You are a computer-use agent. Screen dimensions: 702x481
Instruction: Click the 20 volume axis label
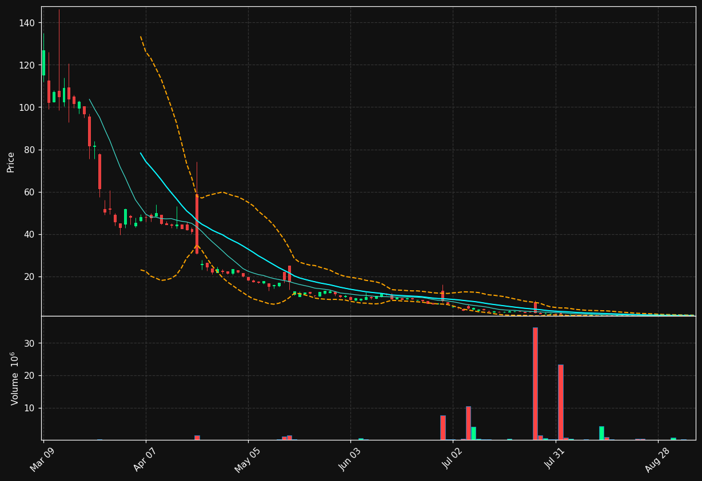pyautogui.click(x=30, y=376)
